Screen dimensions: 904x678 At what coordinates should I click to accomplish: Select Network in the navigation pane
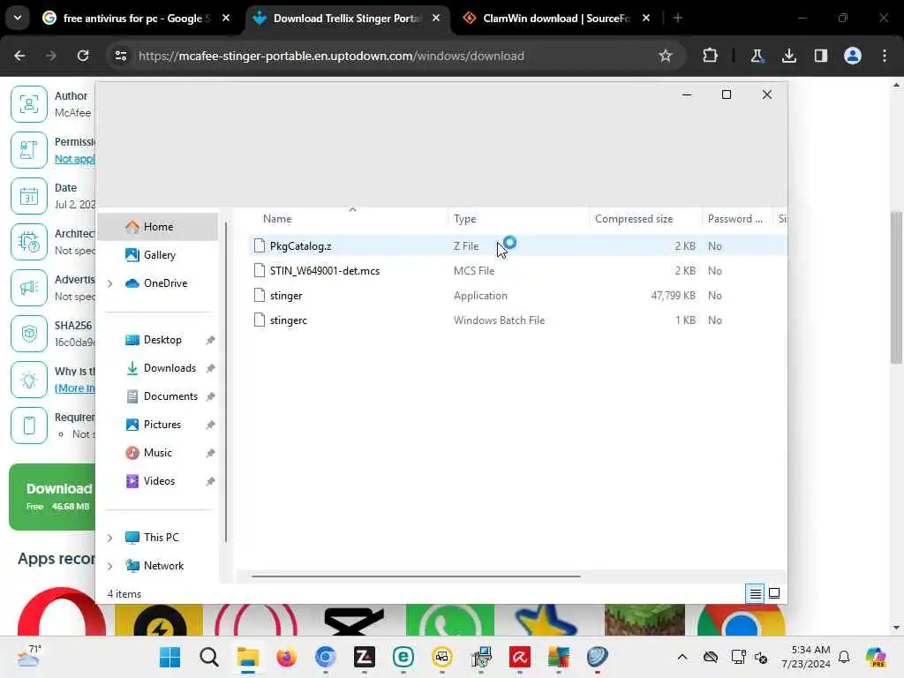coord(163,566)
